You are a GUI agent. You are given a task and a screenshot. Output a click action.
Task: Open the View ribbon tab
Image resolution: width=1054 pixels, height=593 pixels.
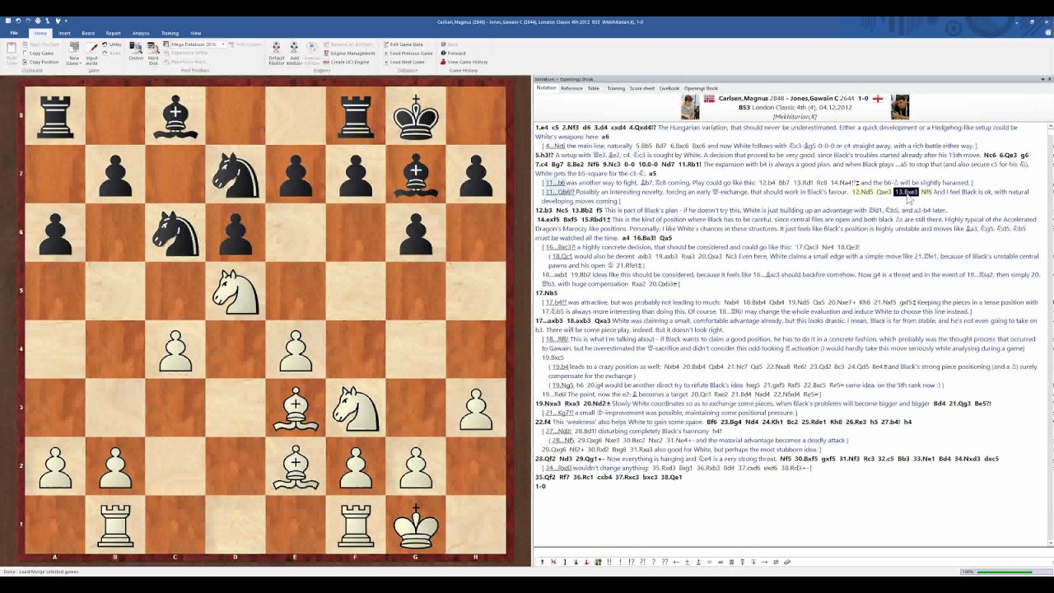tap(196, 33)
